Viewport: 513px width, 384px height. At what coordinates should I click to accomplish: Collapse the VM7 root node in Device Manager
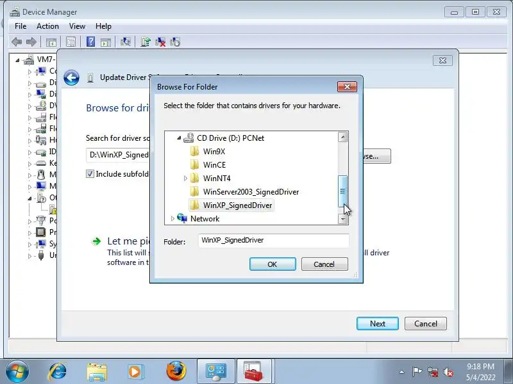[17, 60]
